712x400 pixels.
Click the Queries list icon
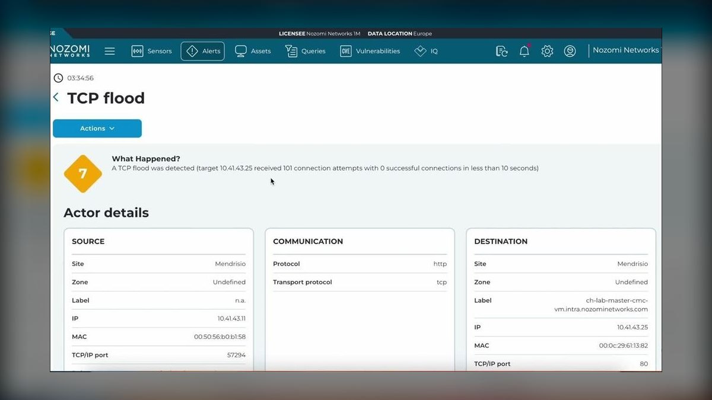[x=291, y=51]
